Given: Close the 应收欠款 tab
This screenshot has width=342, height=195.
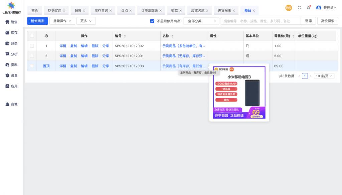Looking at the screenshot, I should point(207,10).
